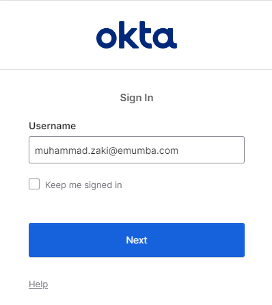Click the Sign In heading
The image size is (272, 305).
pyautogui.click(x=137, y=98)
